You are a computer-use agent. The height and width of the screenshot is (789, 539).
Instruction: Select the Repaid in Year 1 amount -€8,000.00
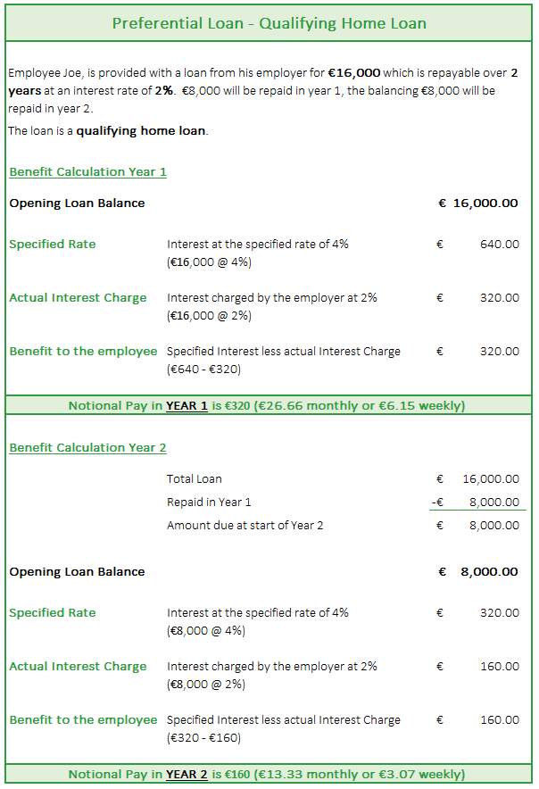click(x=476, y=502)
